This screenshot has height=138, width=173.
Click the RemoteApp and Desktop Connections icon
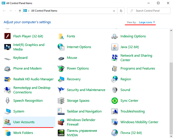point(7,90)
